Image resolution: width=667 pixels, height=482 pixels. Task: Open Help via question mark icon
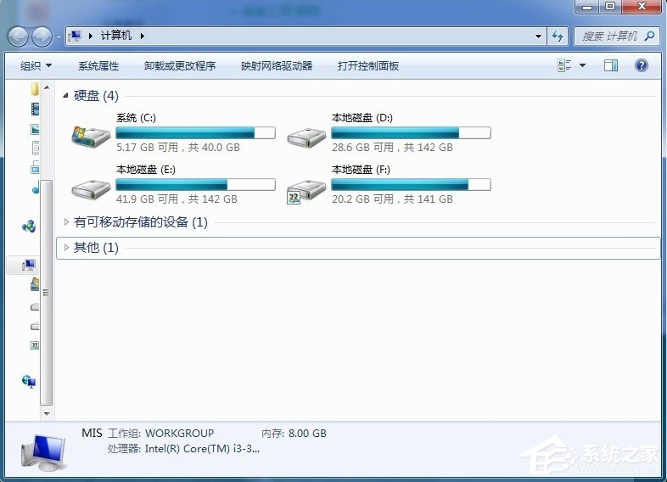tap(641, 65)
